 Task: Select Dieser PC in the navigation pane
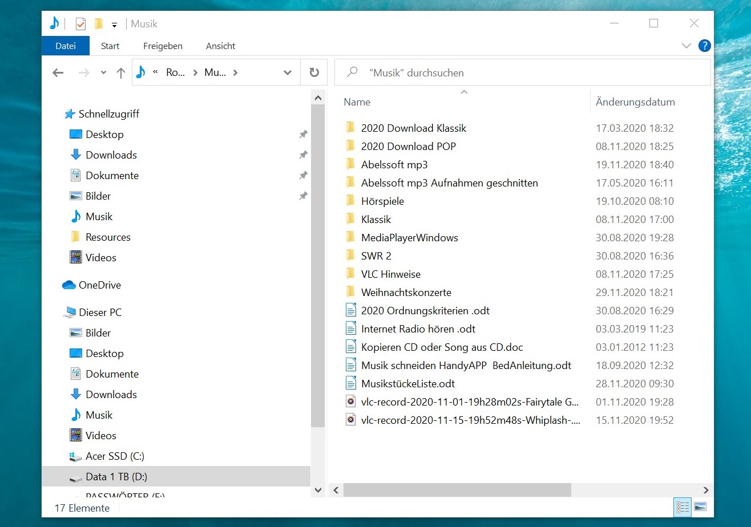pos(100,312)
